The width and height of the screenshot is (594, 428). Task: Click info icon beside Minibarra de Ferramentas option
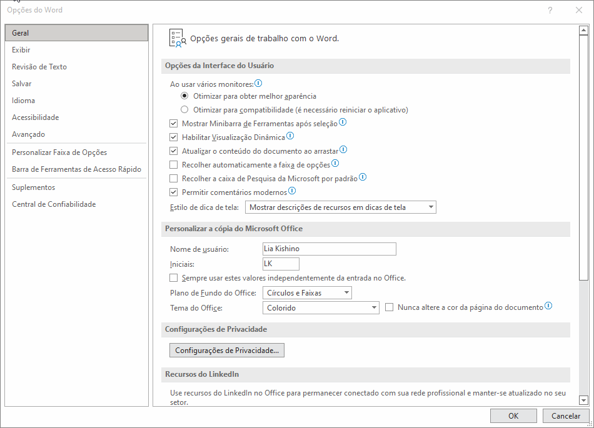pyautogui.click(x=343, y=122)
